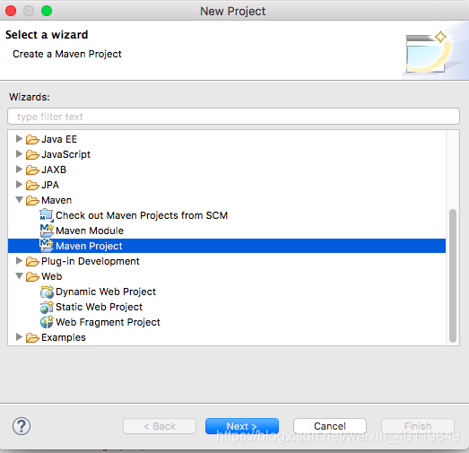469x453 pixels.
Task: Expand the Java EE category
Action: 19,138
